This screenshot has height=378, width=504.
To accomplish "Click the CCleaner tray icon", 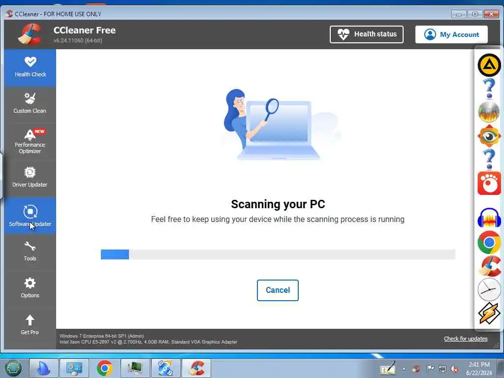I will coord(416,369).
